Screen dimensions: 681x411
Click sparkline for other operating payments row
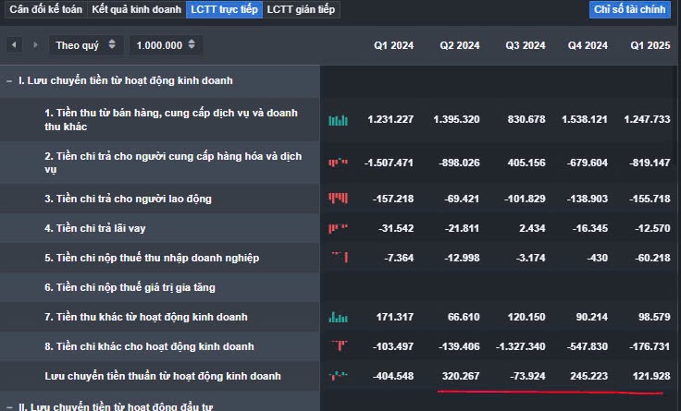pos(338,346)
